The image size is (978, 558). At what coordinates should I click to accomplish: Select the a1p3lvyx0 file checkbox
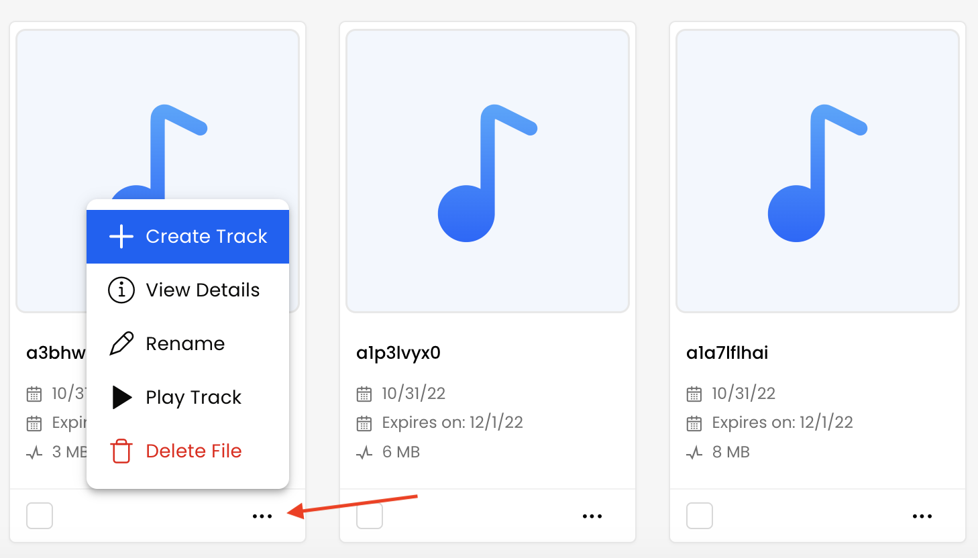pos(370,516)
